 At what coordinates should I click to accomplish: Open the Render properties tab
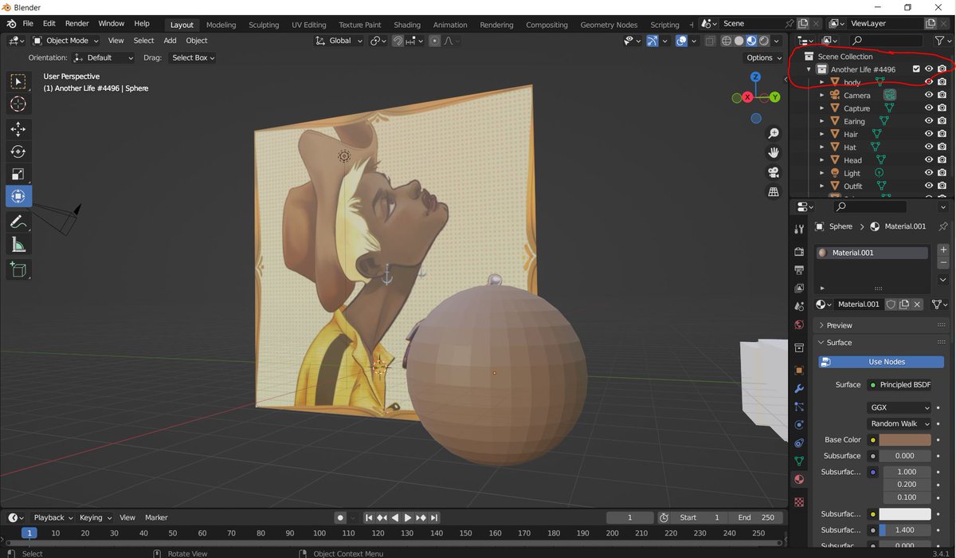799,252
